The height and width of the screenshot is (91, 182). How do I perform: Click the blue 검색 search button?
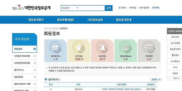pyautogui.click(x=108, y=8)
